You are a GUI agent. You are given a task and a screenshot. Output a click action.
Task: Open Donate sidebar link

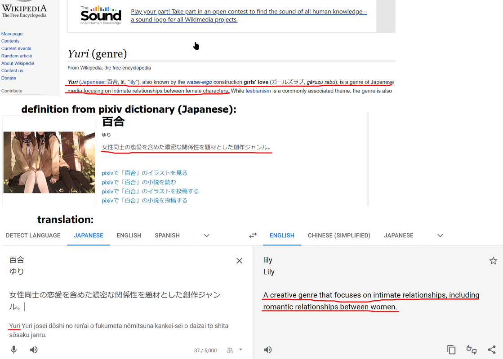click(x=9, y=78)
